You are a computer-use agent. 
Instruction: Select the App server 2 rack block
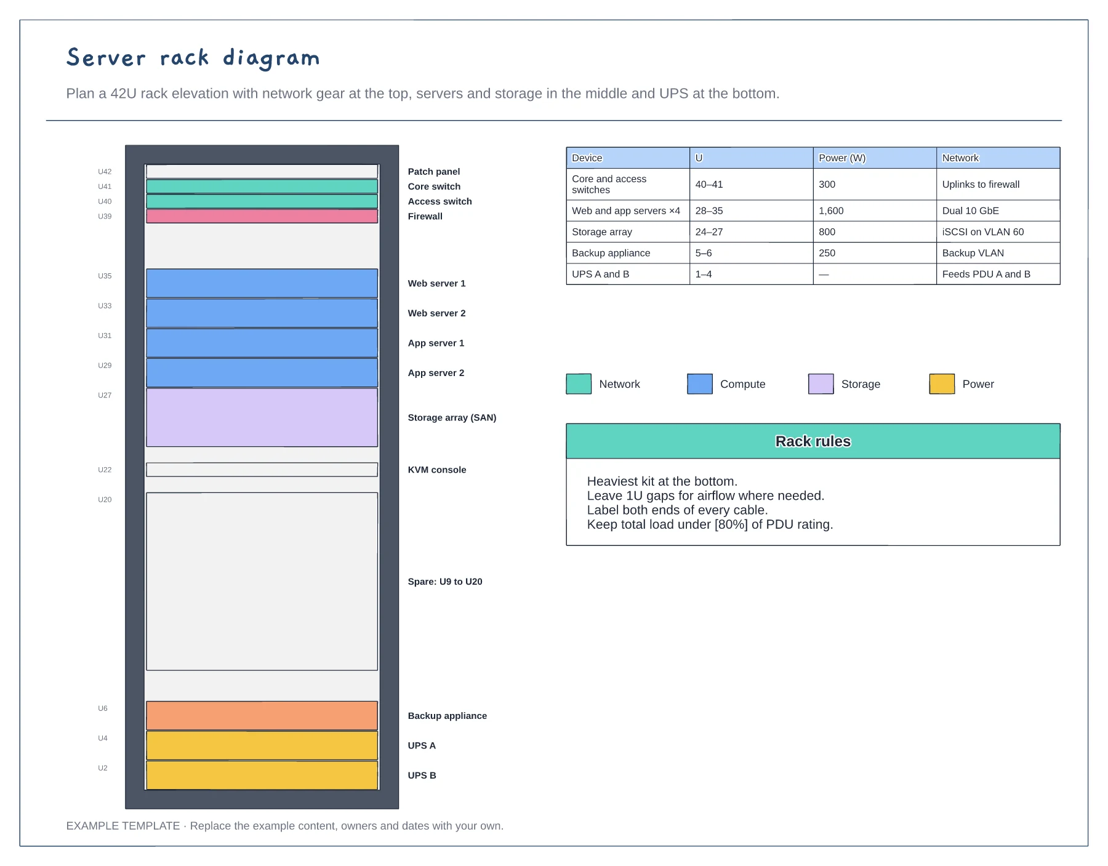click(262, 373)
